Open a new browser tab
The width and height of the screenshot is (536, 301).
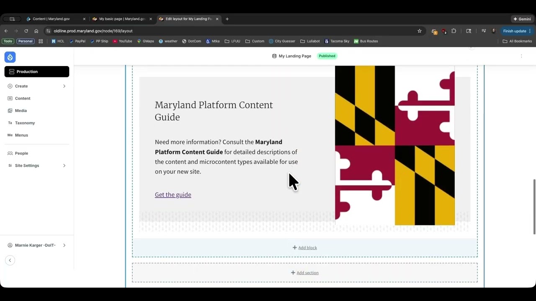(227, 19)
